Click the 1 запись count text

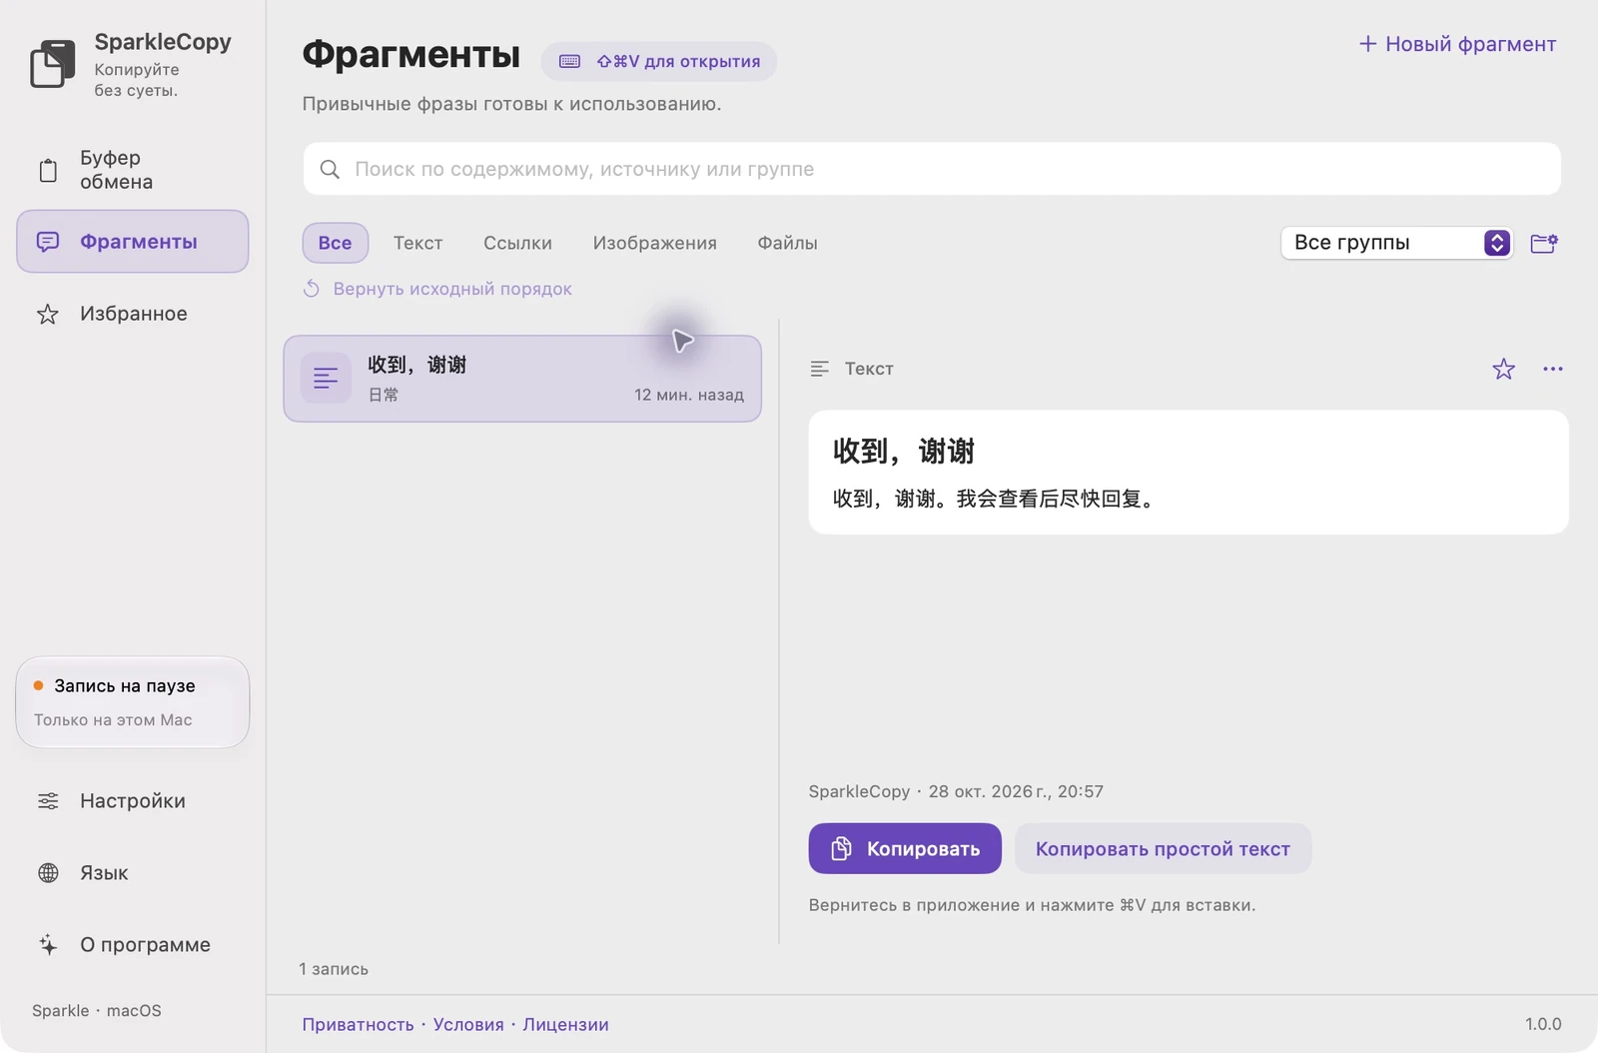tap(334, 969)
